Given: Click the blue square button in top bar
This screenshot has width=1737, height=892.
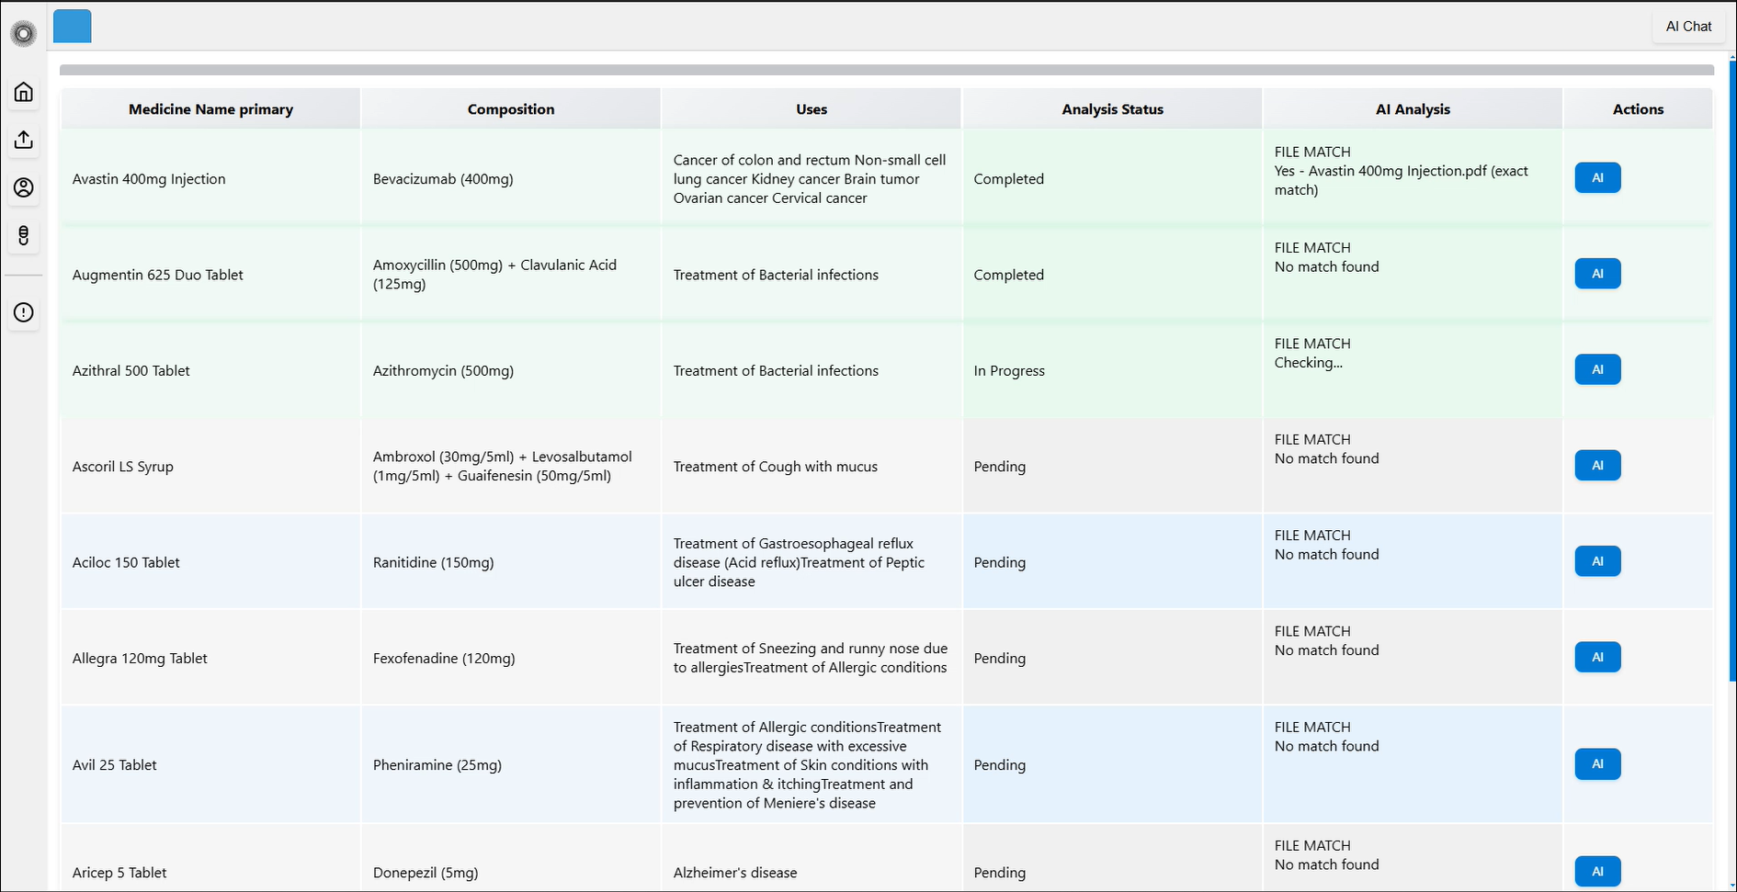Looking at the screenshot, I should (x=73, y=27).
